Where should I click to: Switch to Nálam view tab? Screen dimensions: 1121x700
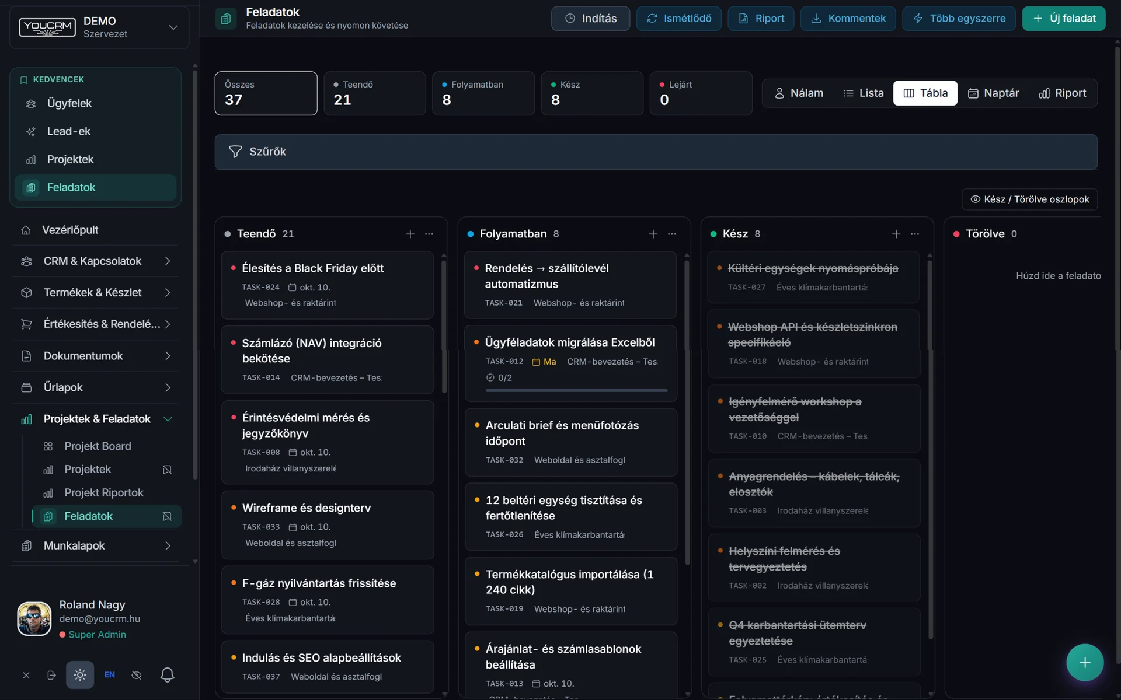(799, 93)
